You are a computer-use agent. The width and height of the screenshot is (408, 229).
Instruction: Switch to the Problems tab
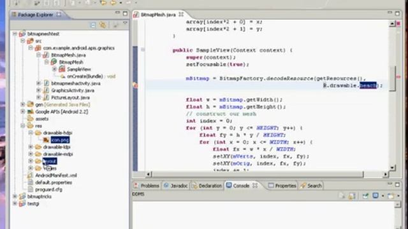(147, 186)
